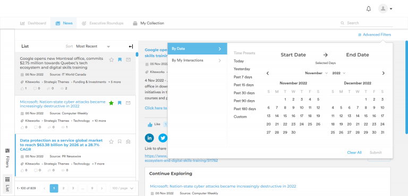Open the month dropdown showing November
The width and height of the screenshot is (408, 196).
(x=317, y=73)
